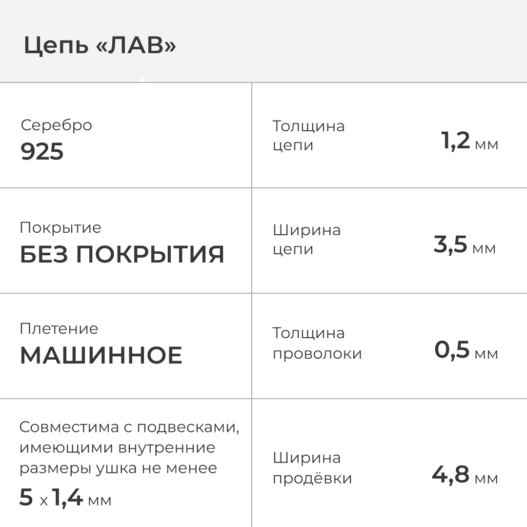The width and height of the screenshot is (527, 527).
Task: Click the МАШИННОЕ weave value
Action: [x=101, y=355]
